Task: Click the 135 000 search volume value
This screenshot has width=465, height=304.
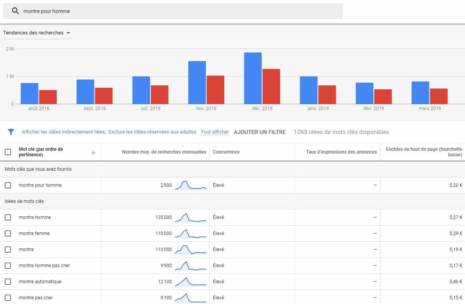Action: tap(163, 217)
